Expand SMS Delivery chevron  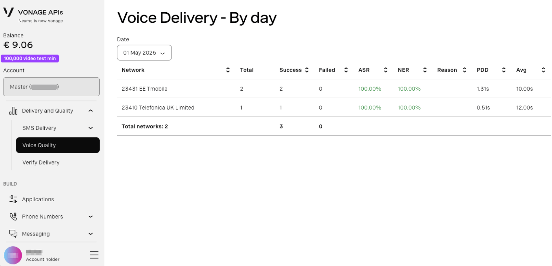(x=91, y=128)
